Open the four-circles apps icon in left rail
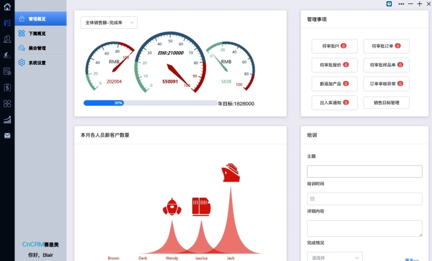Image resolution: width=432 pixels, height=261 pixels. click(x=7, y=103)
